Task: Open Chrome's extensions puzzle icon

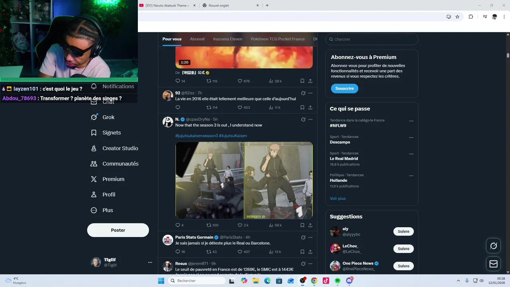Action: [471, 17]
